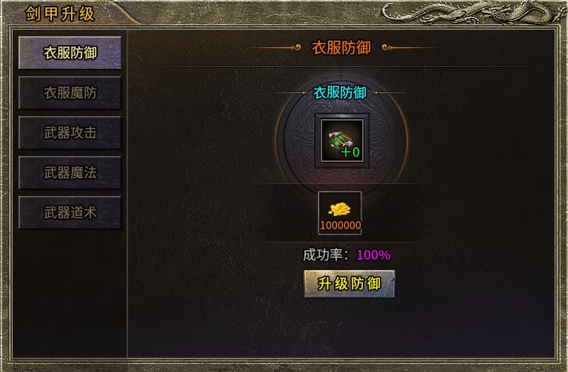Click the 升级防御 upgrade button
Image resolution: width=568 pixels, height=372 pixels.
click(350, 284)
